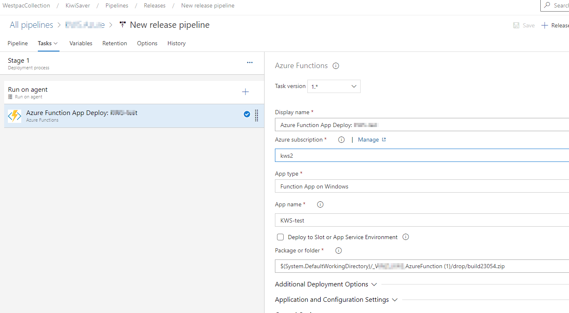Click the external link icon beside Manage
Screen dimensions: 569x313
[x=384, y=139]
